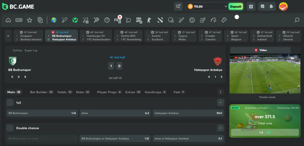
Task: Collapse all markets double-arrow button
Action: [x=221, y=92]
